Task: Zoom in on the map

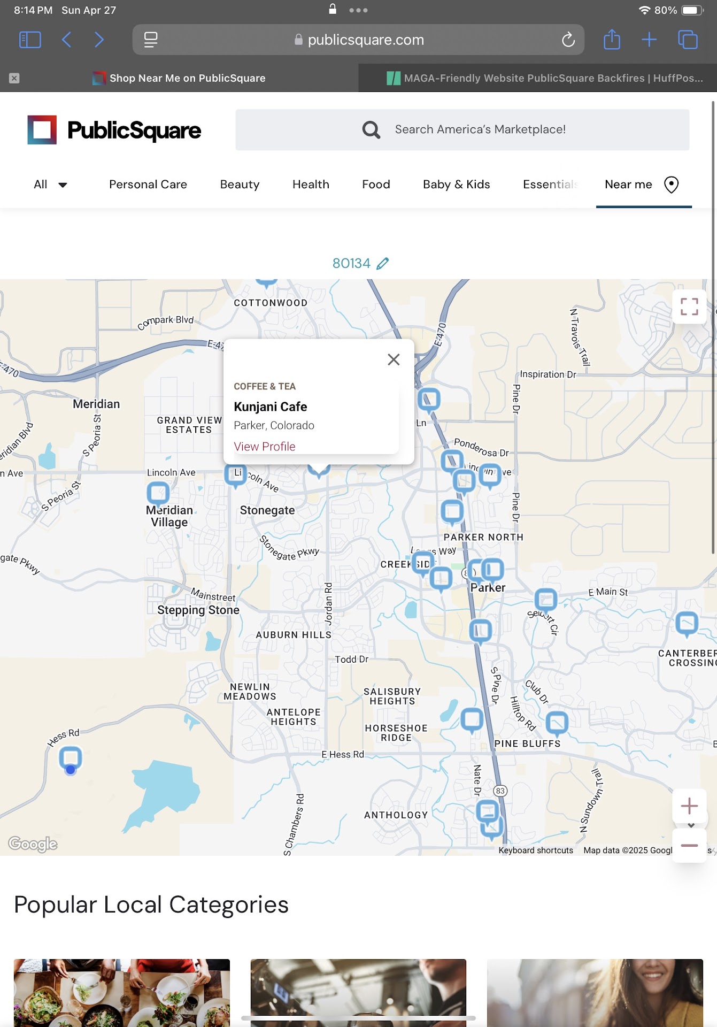Action: [689, 806]
